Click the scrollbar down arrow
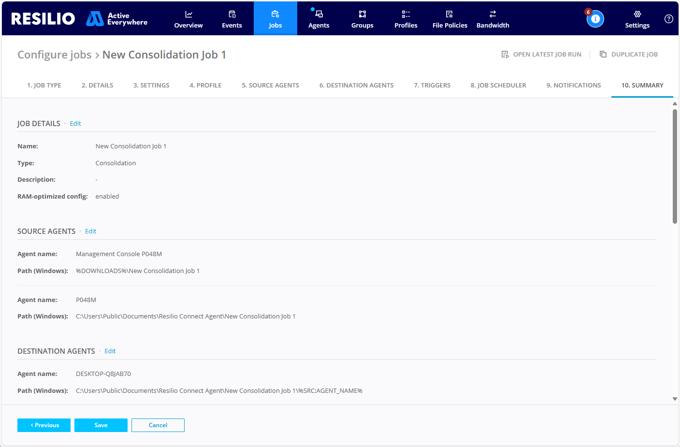Image resolution: width=680 pixels, height=447 pixels. 675,399
